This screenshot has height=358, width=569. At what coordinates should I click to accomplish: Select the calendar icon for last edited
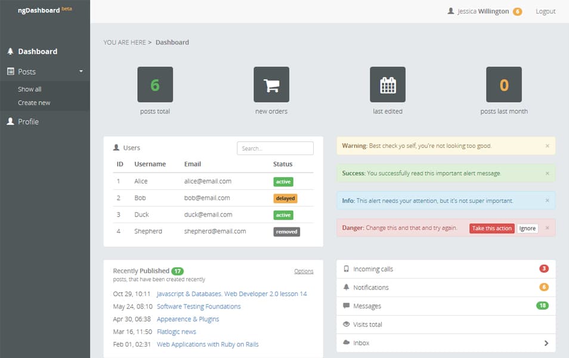[x=388, y=84]
